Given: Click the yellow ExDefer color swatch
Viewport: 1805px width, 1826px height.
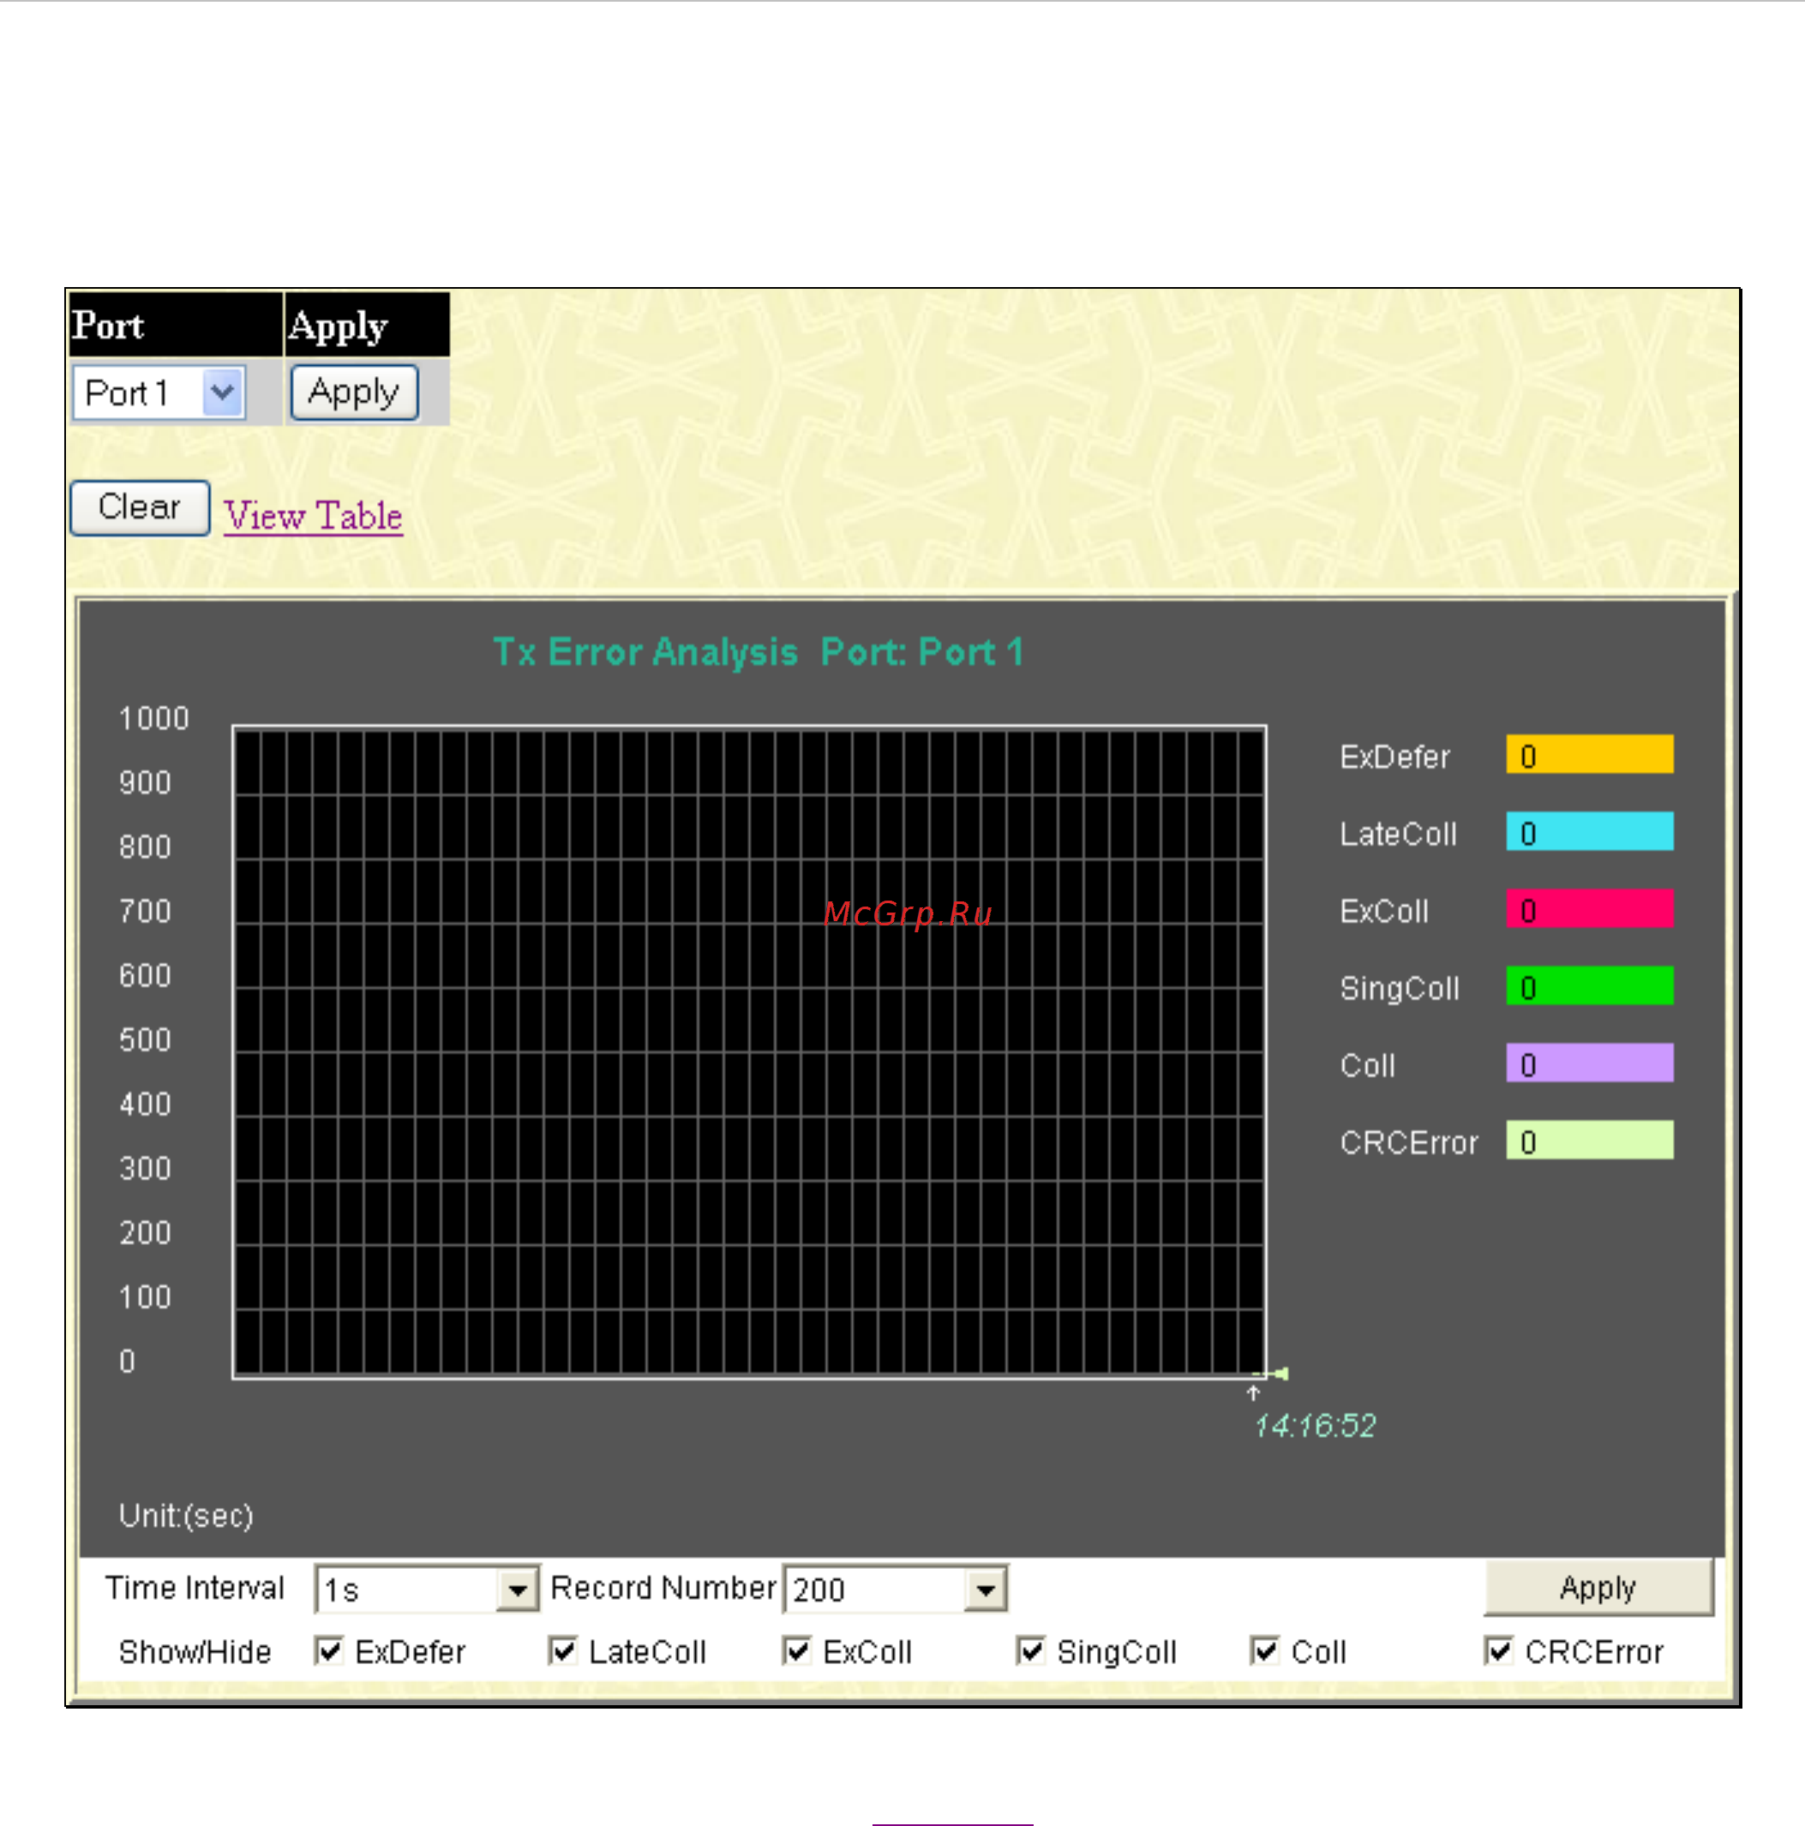Looking at the screenshot, I should point(1589,754).
